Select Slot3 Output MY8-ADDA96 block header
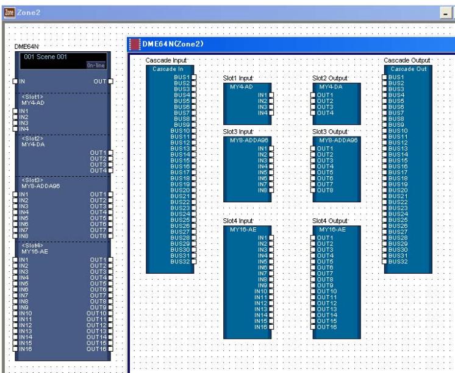 (339, 140)
